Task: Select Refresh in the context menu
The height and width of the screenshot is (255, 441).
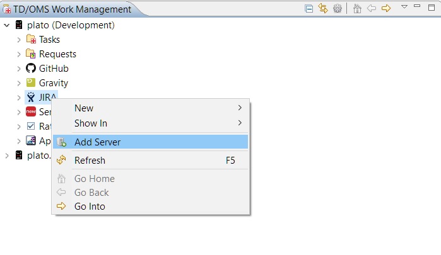Action: click(x=90, y=161)
